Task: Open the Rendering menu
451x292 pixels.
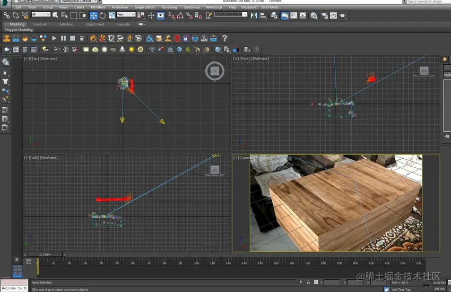Action: [x=169, y=7]
